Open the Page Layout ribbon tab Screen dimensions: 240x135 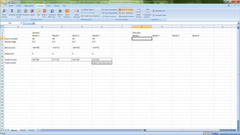(x=28, y=6)
